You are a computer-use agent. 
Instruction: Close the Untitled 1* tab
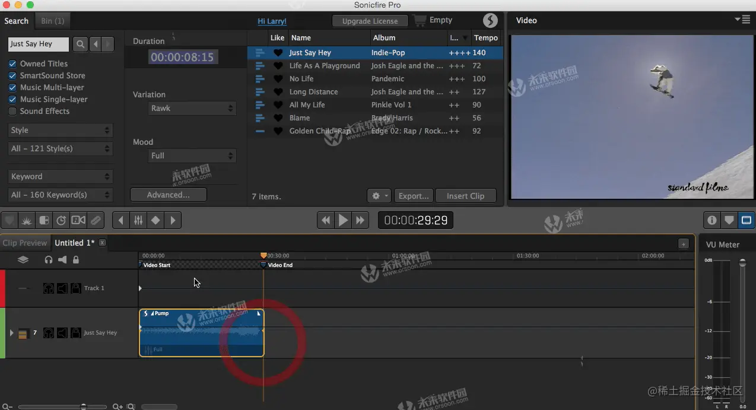point(103,243)
